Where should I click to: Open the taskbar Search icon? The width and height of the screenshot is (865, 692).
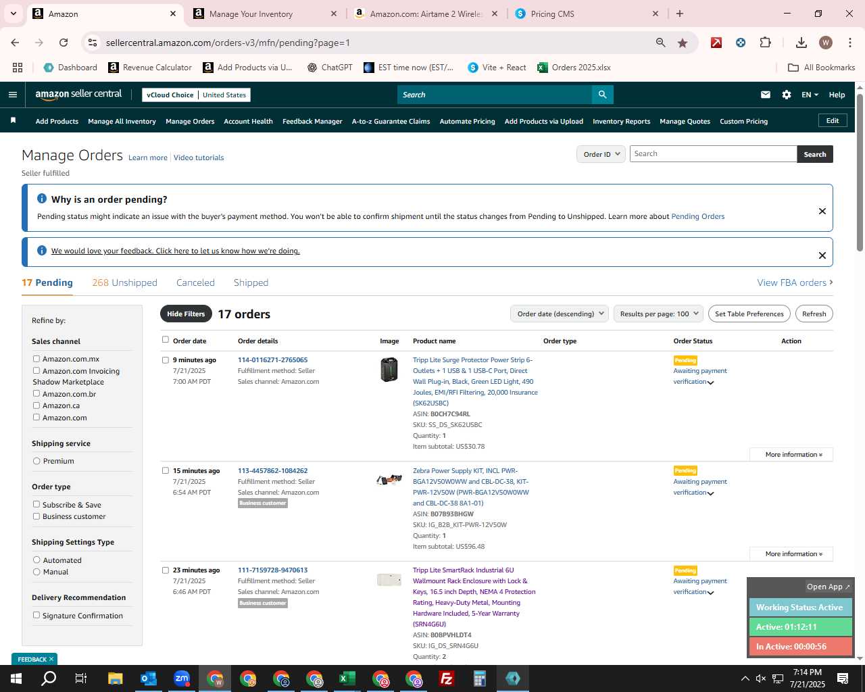[x=49, y=678]
